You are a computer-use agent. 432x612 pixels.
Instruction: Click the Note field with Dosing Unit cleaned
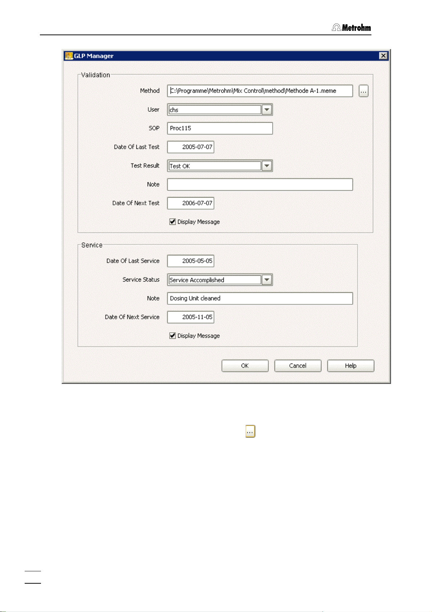coord(260,298)
